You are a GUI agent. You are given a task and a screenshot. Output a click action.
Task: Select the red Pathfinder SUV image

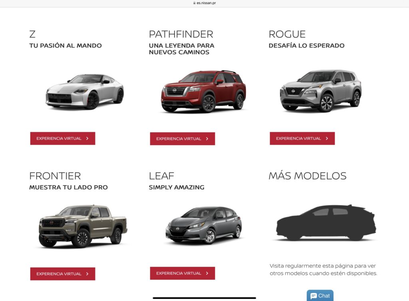click(x=203, y=91)
